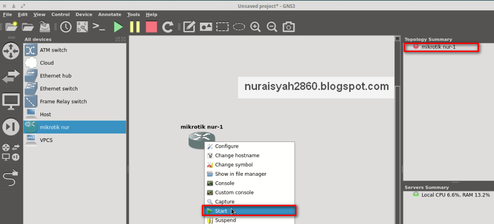Viewport: 494px width, 224px height.
Task: Browse routers in the device sidebar
Action: (11, 51)
